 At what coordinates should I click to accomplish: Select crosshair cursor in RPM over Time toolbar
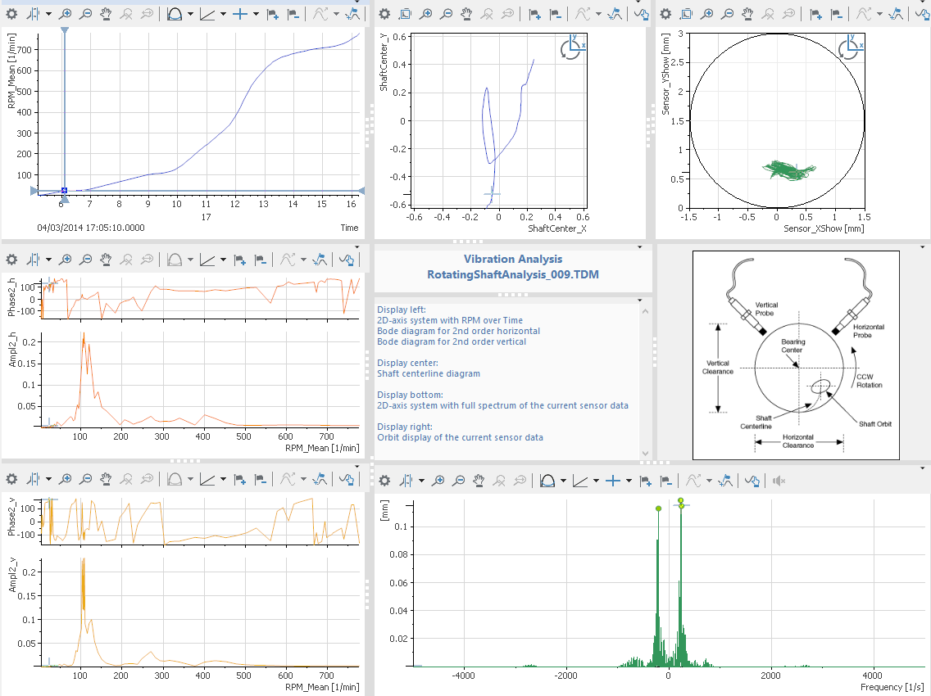tap(239, 14)
